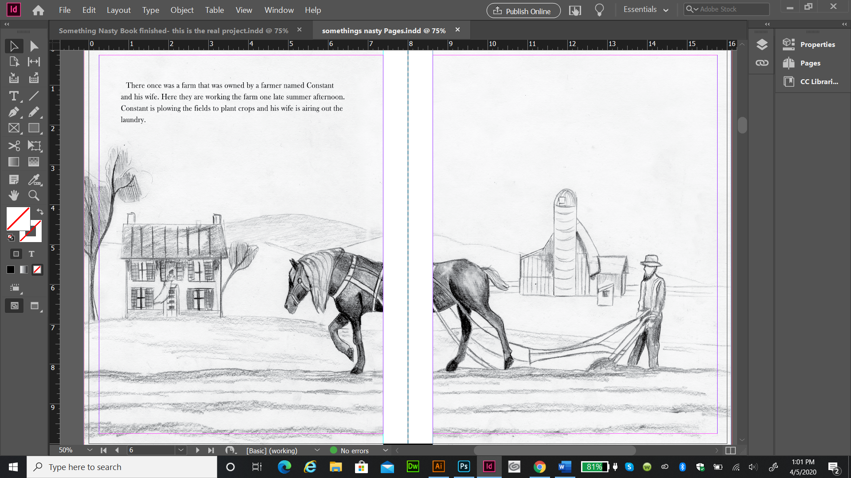Open the Object menu
Image resolution: width=851 pixels, height=478 pixels.
coord(182,10)
